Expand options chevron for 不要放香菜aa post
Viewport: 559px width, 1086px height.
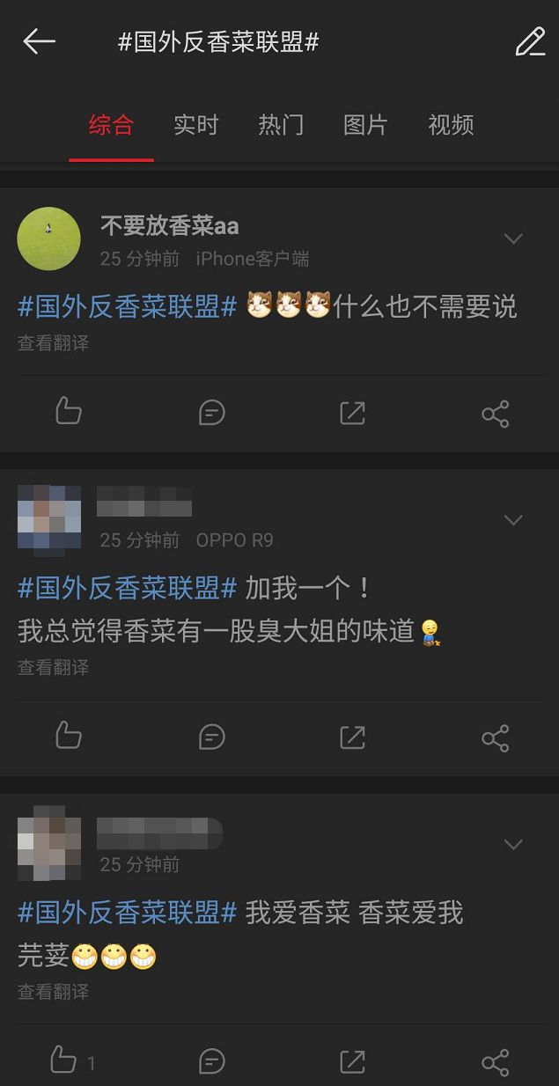(513, 238)
